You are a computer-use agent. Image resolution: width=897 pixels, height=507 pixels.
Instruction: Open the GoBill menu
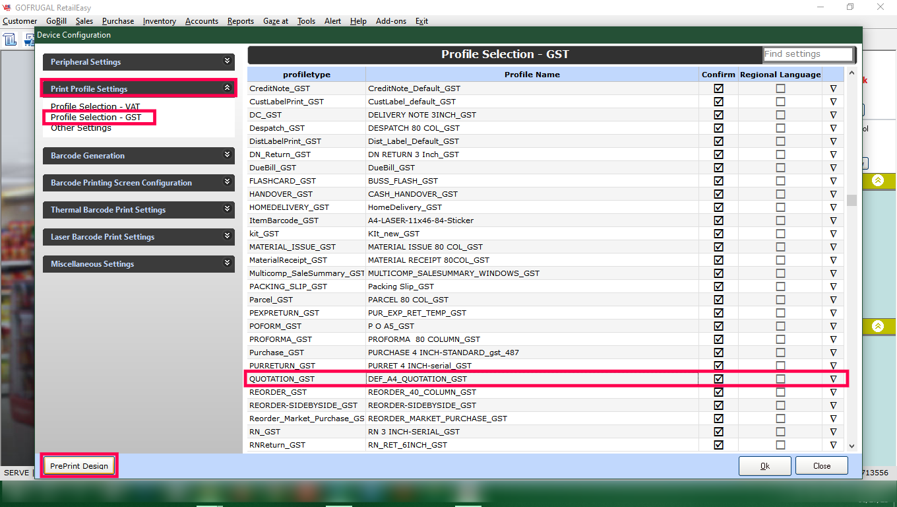point(56,21)
